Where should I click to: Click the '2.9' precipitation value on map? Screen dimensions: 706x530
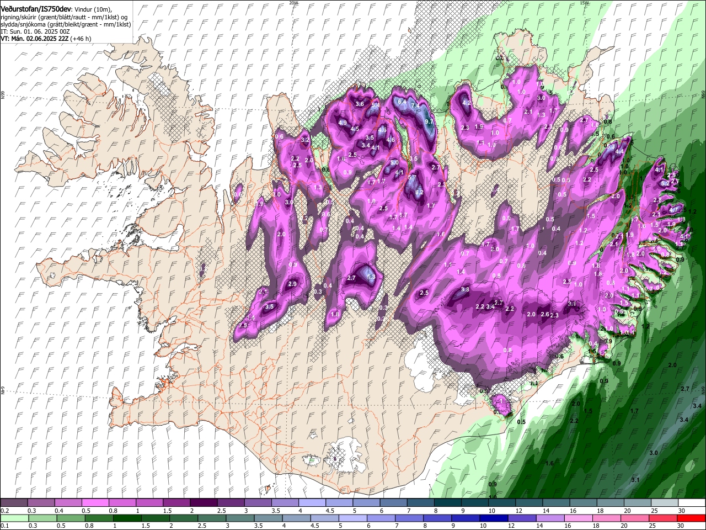(292, 284)
